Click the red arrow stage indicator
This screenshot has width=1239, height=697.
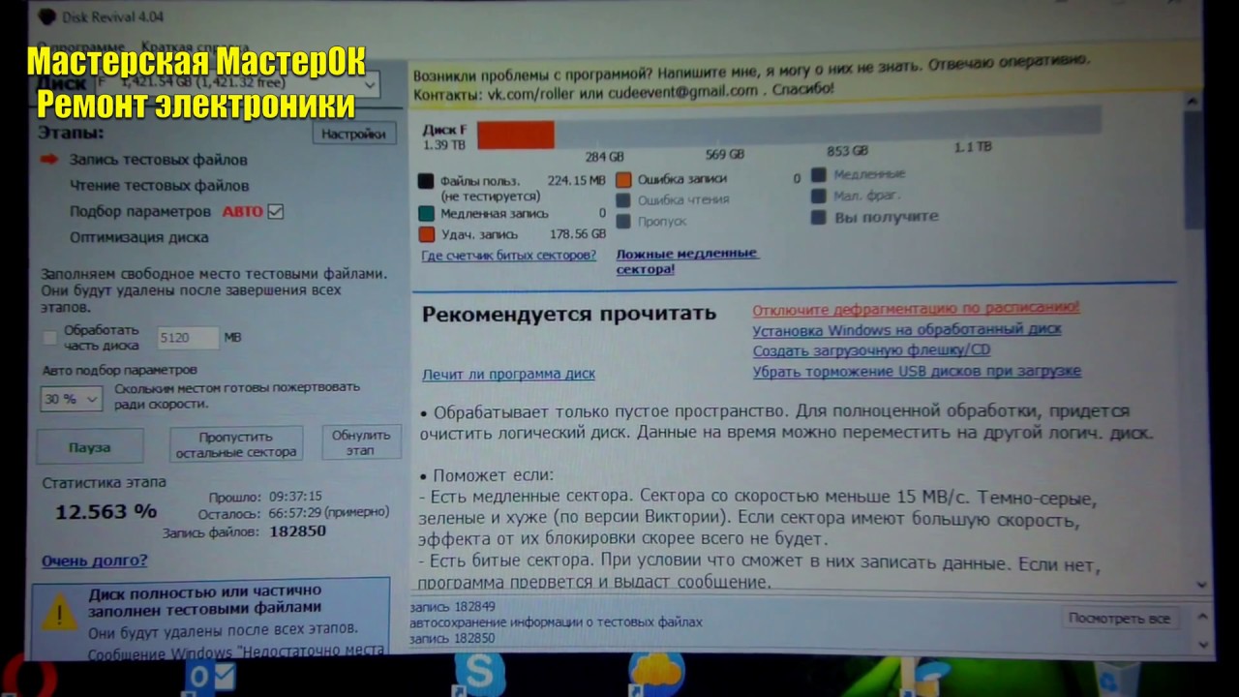[x=48, y=160]
